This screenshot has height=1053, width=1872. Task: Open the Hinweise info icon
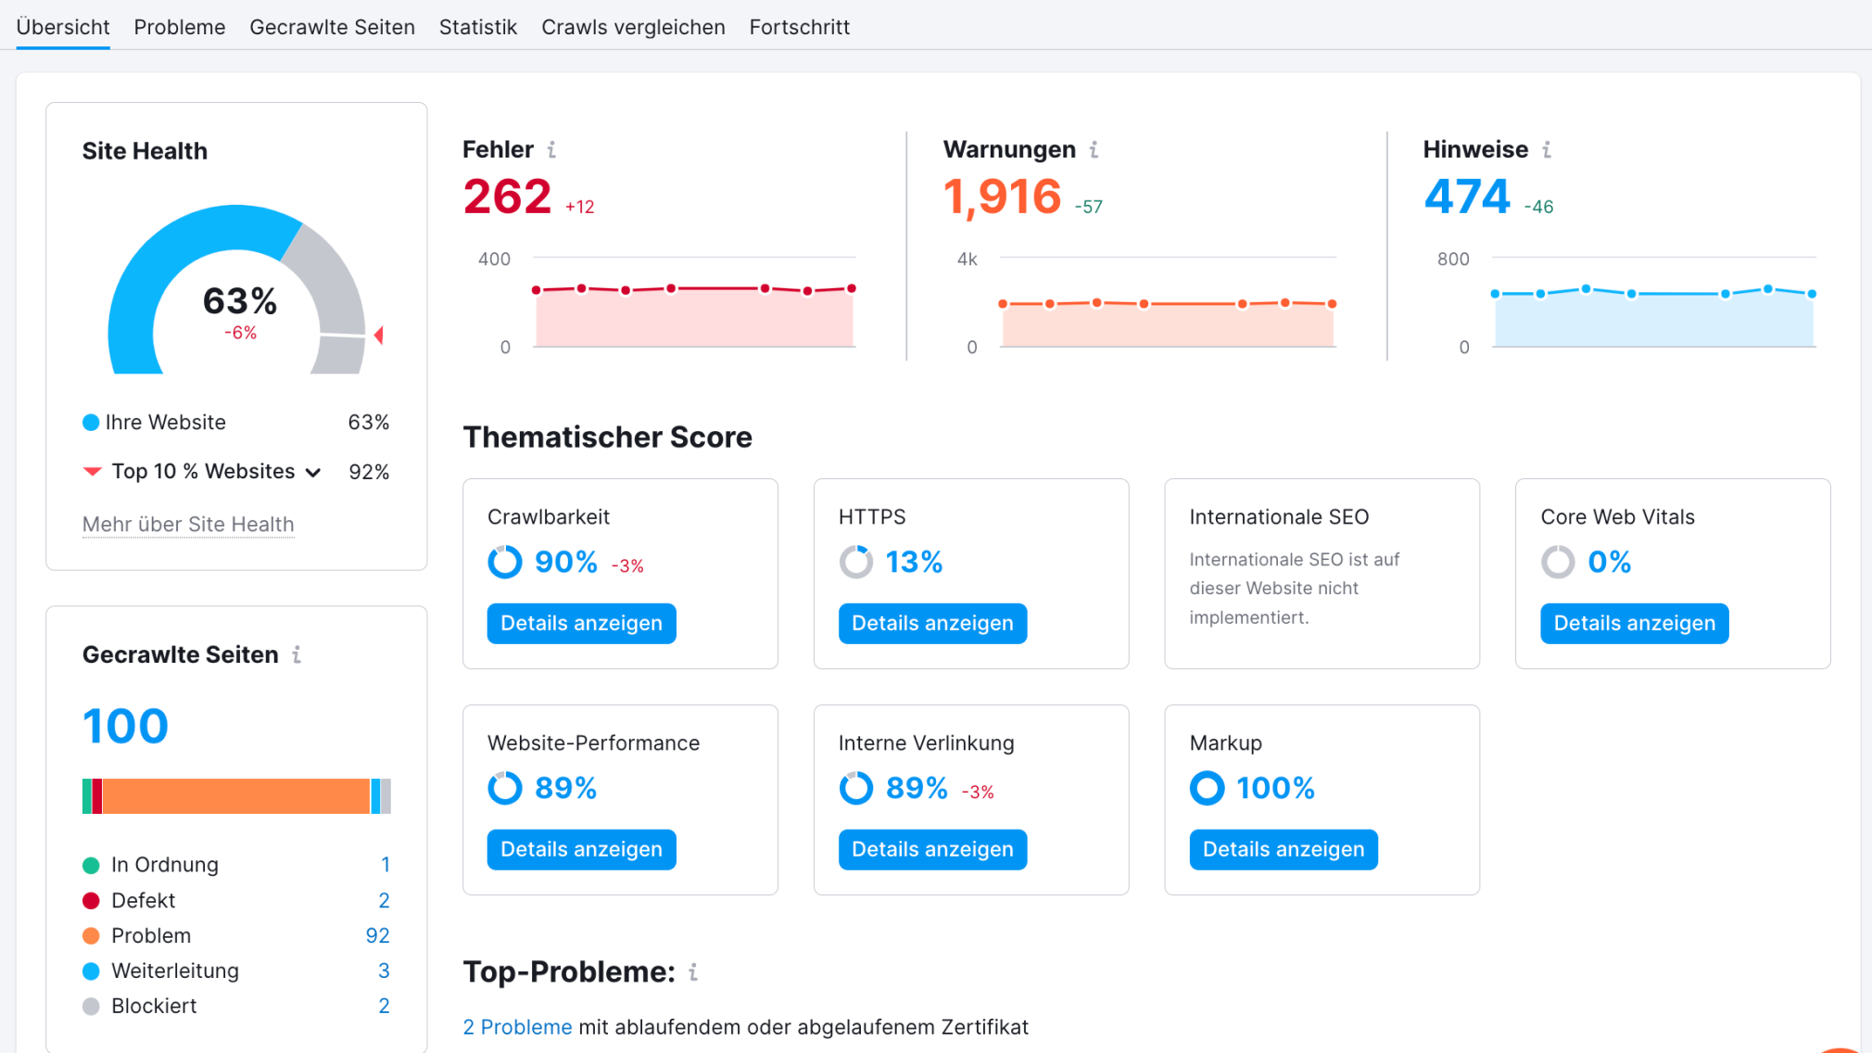(1546, 149)
